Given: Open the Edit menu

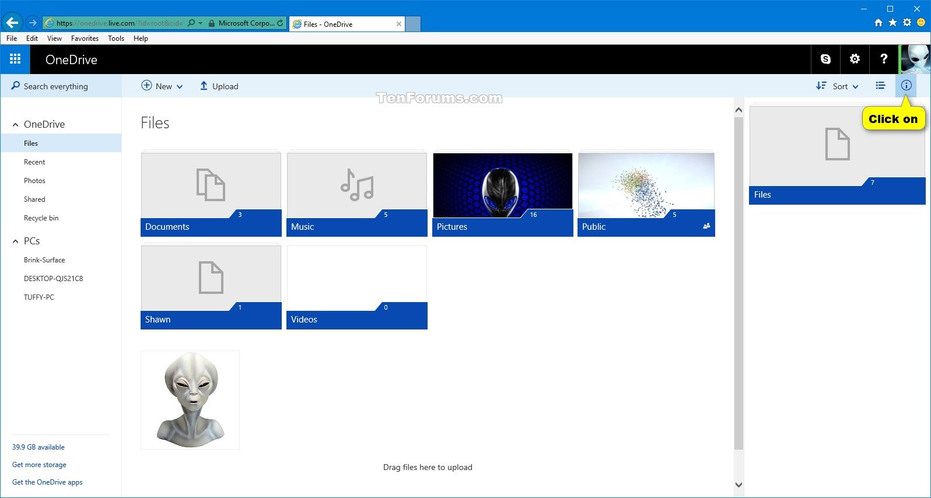Looking at the screenshot, I should 32,38.
